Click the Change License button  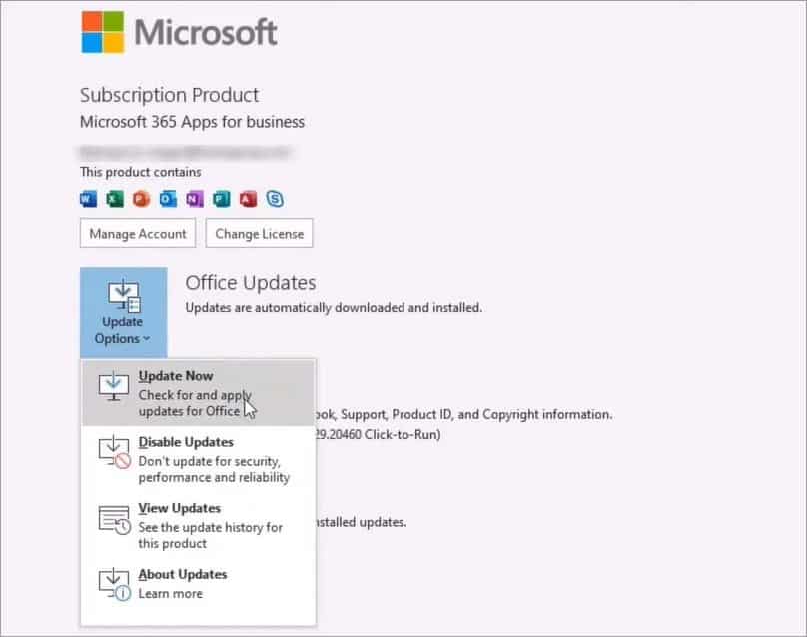(259, 233)
